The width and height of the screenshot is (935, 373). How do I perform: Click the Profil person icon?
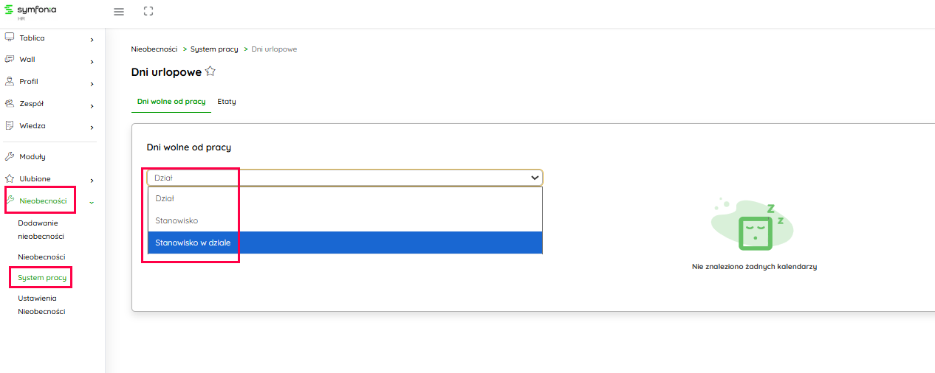(x=10, y=81)
